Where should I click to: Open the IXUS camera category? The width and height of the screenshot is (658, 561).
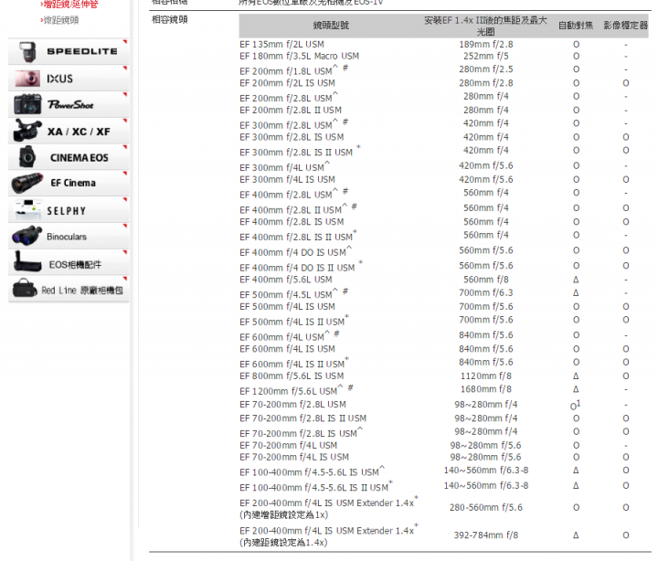point(69,78)
